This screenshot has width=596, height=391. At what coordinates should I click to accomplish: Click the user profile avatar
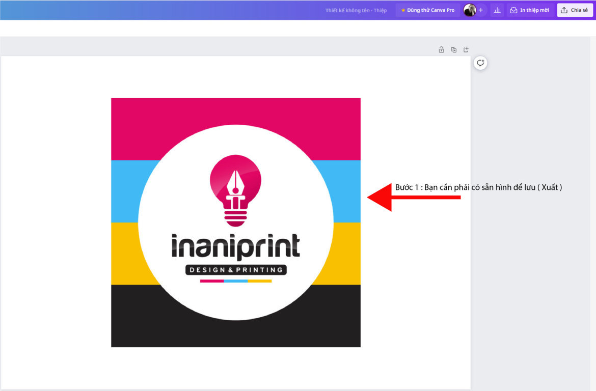pos(470,10)
